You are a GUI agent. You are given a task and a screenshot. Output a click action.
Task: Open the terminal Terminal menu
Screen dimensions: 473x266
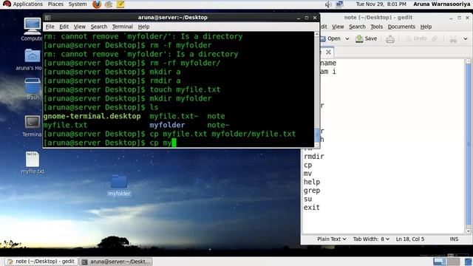click(123, 27)
